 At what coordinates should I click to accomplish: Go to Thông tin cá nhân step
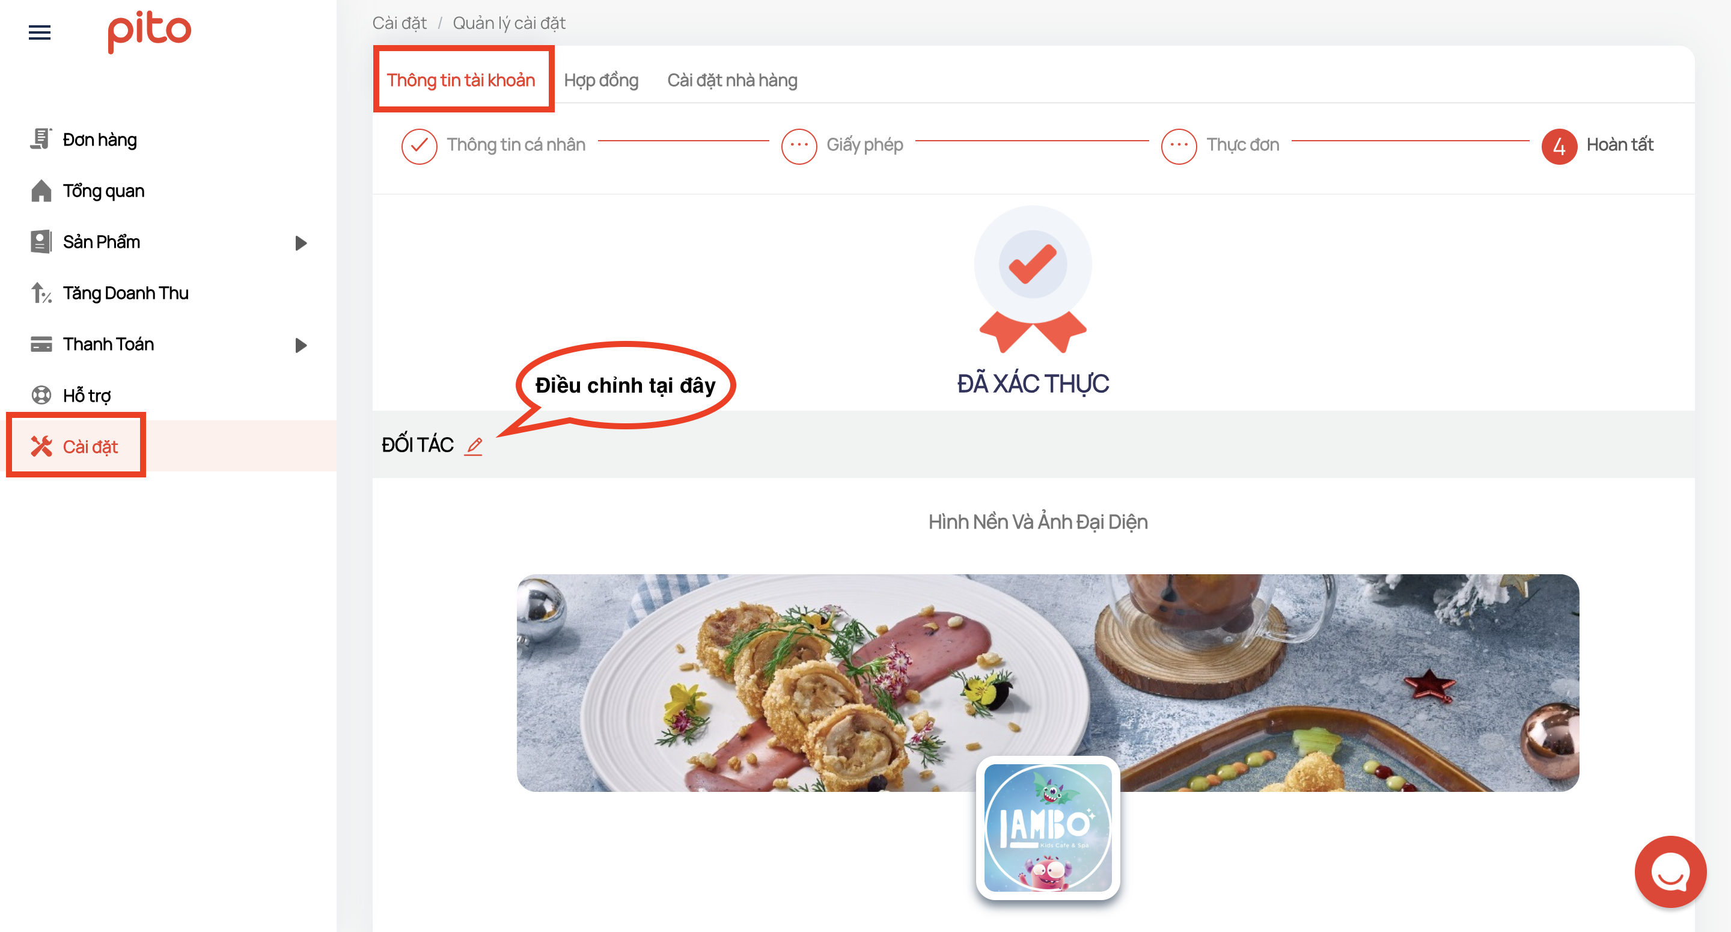493,146
